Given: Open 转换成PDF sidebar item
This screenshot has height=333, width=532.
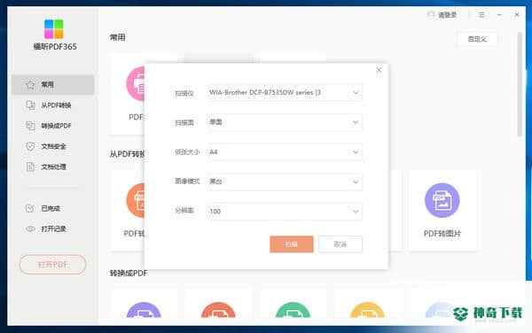Looking at the screenshot, I should coord(52,126).
